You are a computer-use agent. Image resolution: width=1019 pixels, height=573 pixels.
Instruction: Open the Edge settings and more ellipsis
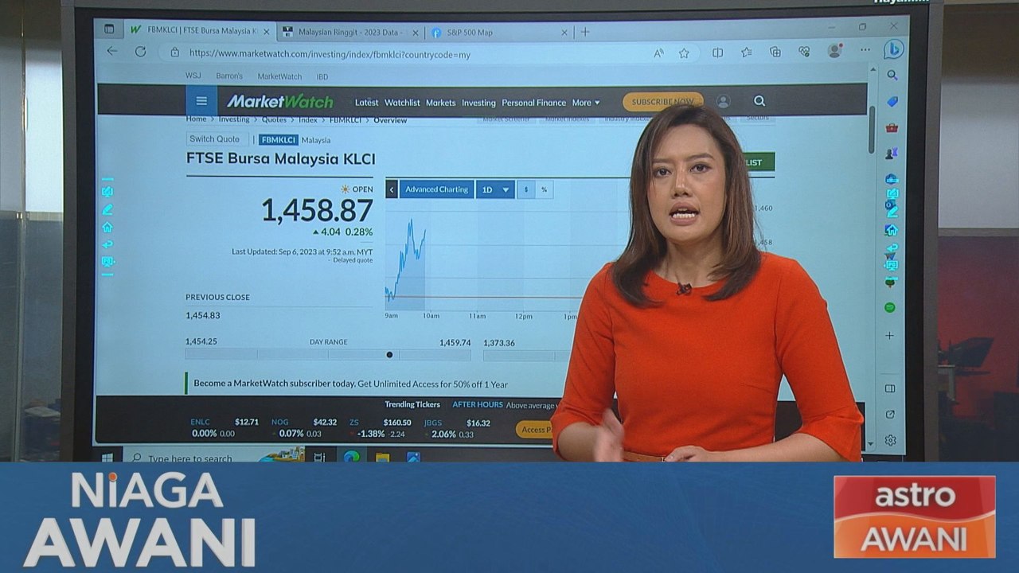pos(865,52)
